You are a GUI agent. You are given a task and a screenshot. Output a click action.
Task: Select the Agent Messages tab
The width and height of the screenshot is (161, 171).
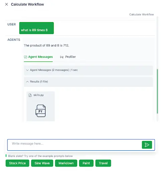click(x=38, y=57)
